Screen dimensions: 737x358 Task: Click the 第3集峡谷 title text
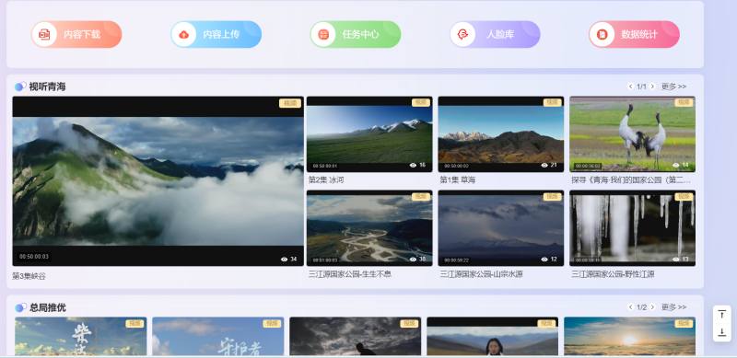29,276
